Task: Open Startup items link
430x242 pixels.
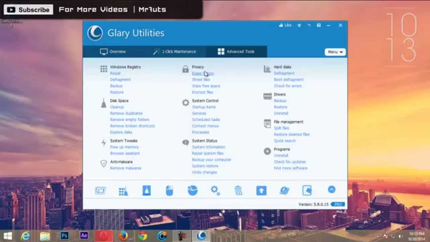Action: pos(204,107)
